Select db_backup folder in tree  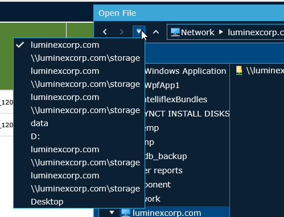[x=166, y=156]
